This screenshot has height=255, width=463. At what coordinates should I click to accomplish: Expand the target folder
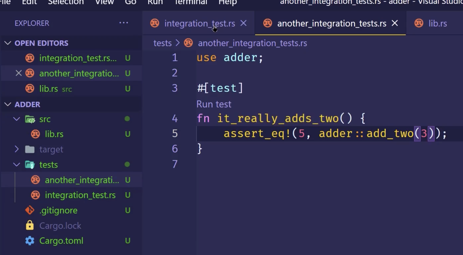17,149
